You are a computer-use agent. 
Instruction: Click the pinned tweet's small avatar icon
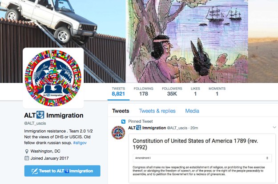(x=118, y=133)
